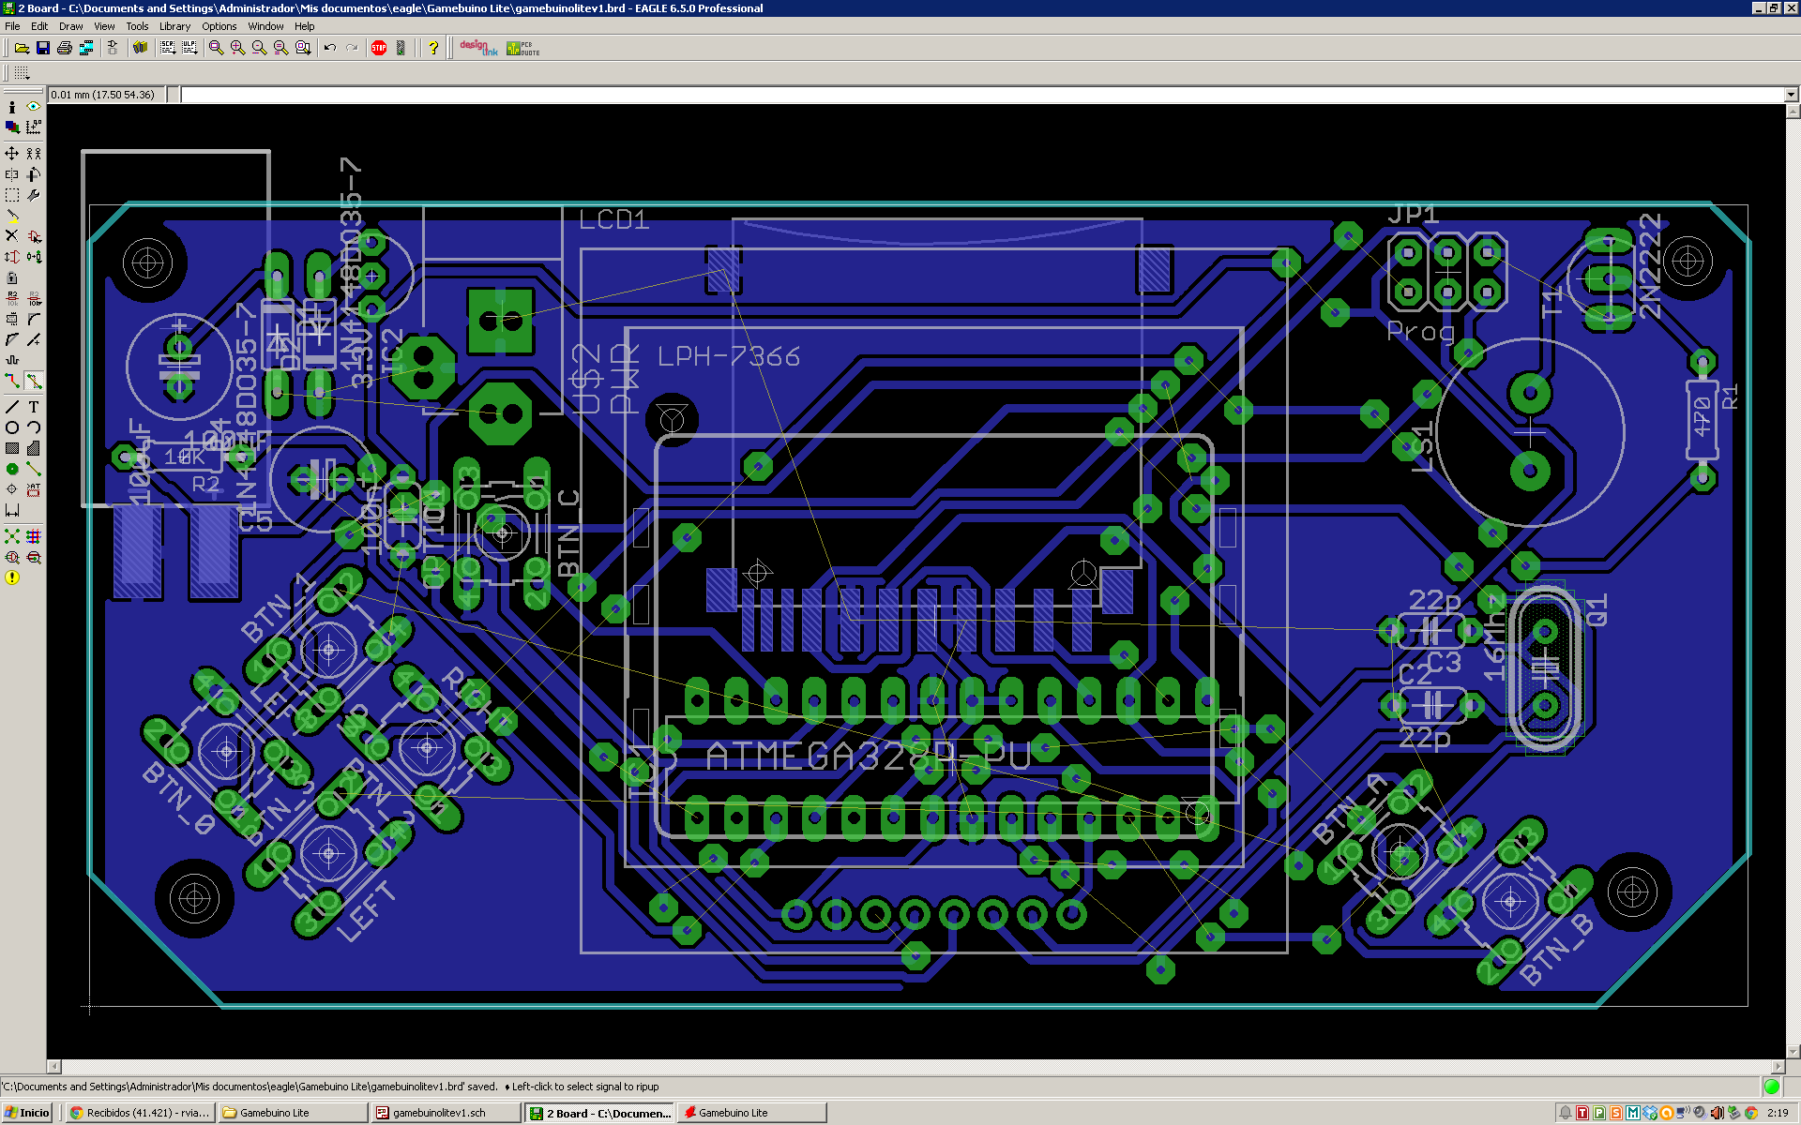1801x1125 pixels.
Task: Click the Ratsnest tool icon
Action: tap(12, 536)
